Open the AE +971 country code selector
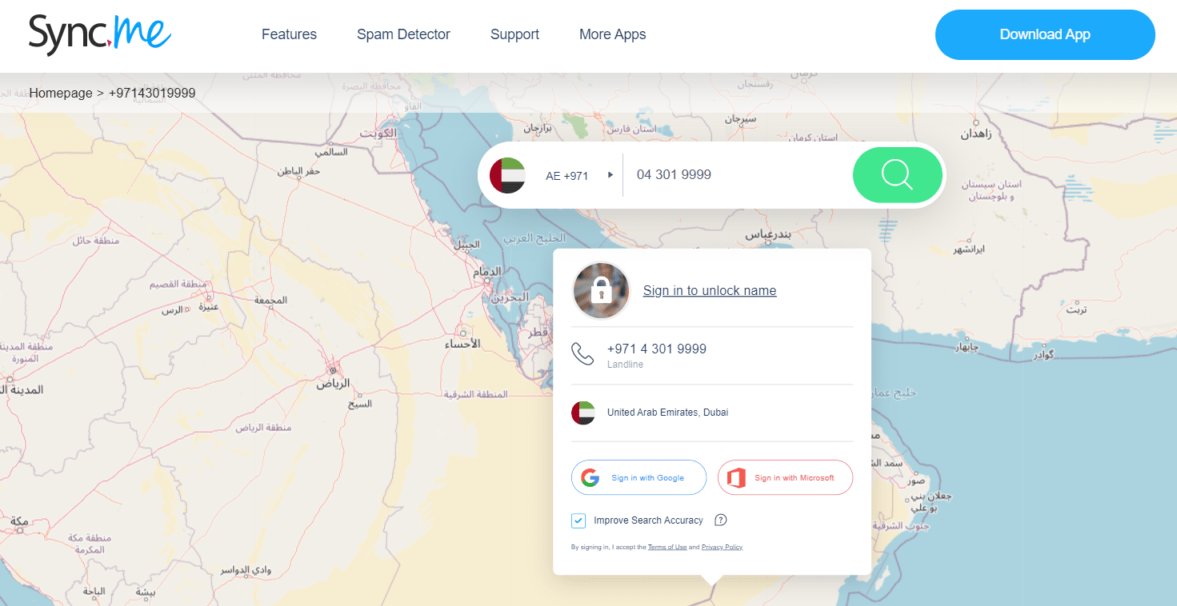The height and width of the screenshot is (606, 1177). click(566, 176)
